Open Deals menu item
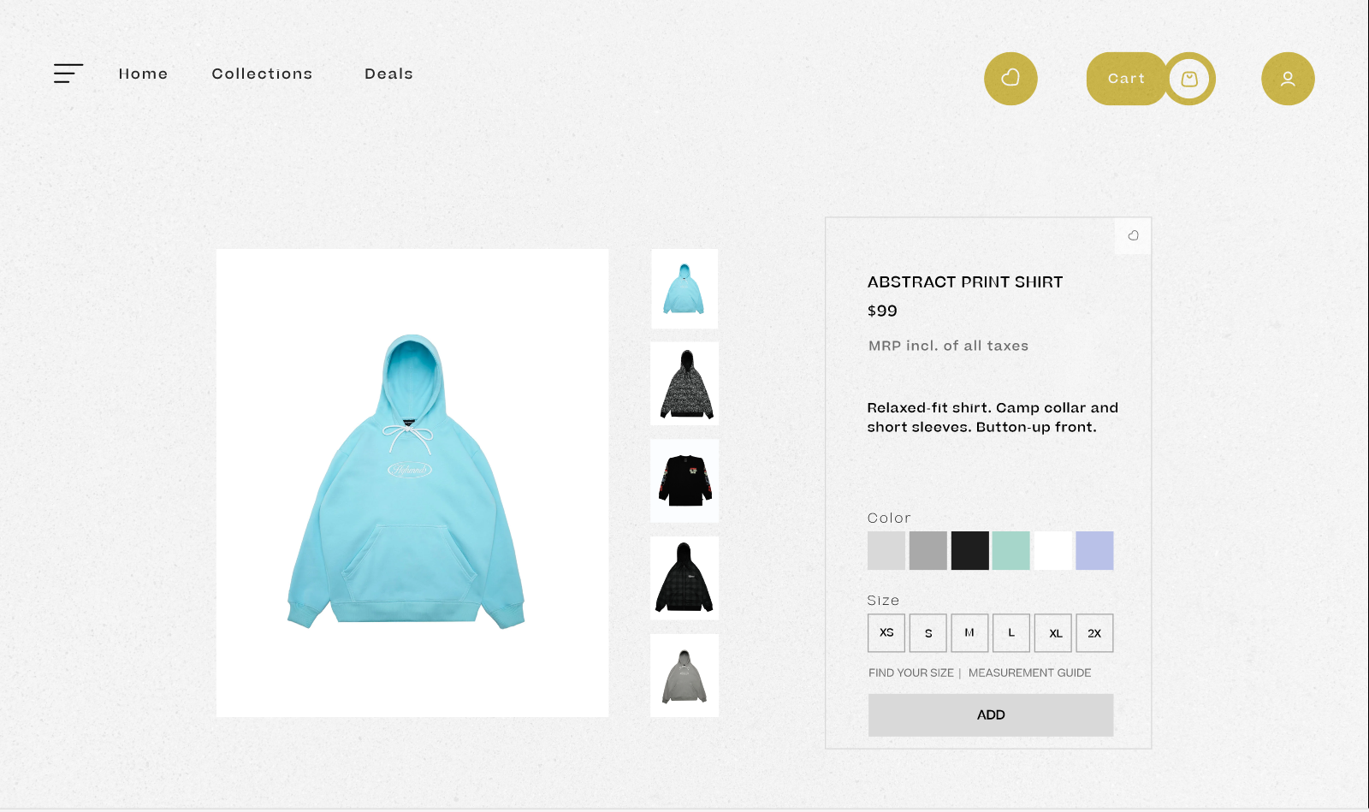The height and width of the screenshot is (812, 1369). [x=388, y=74]
